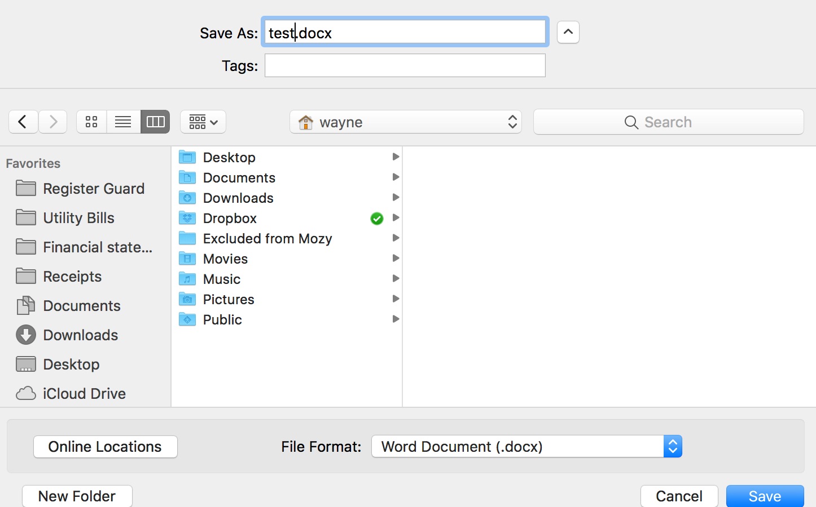Image resolution: width=816 pixels, height=507 pixels.
Task: Click the Save As filename field
Action: [x=405, y=32]
